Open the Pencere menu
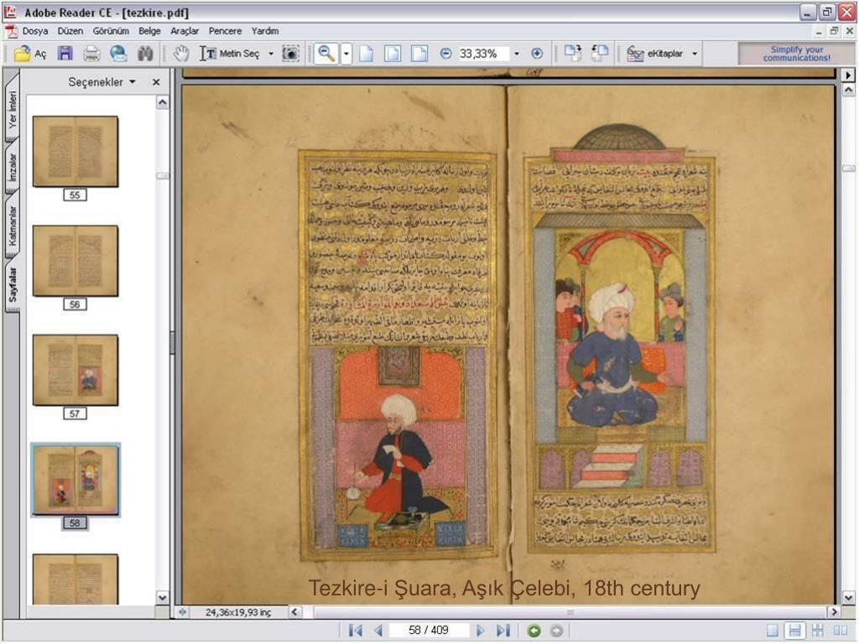This screenshot has height=644, width=859. (x=225, y=31)
